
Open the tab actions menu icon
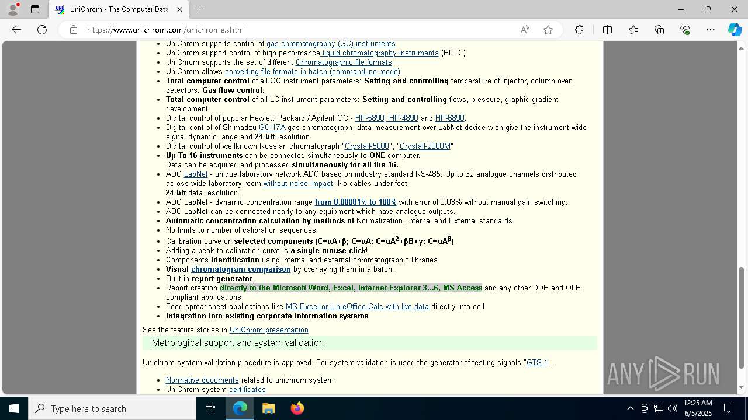[35, 9]
